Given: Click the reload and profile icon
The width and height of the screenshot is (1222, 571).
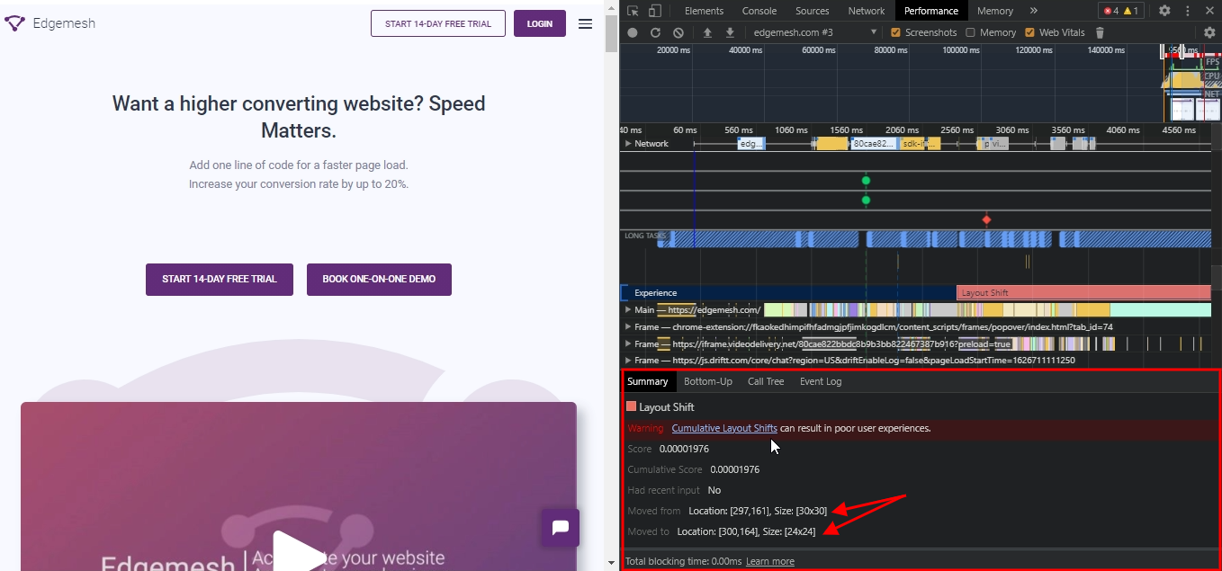Looking at the screenshot, I should (655, 32).
